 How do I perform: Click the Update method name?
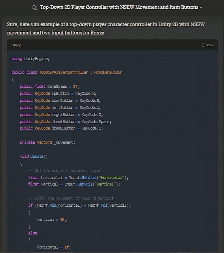pyautogui.click(x=37, y=156)
